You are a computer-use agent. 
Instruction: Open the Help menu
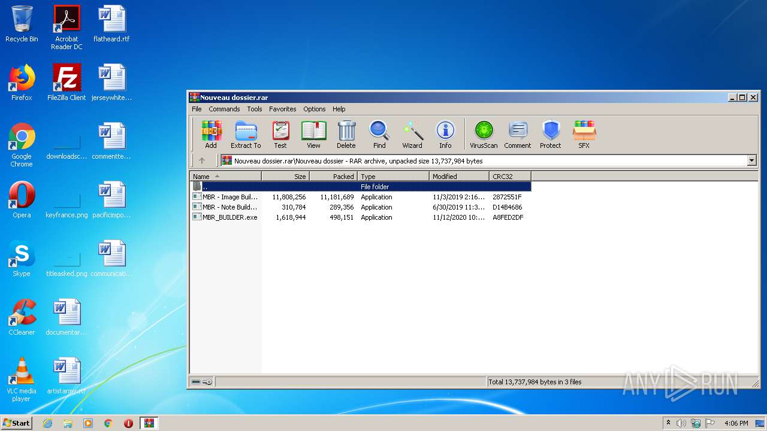339,109
